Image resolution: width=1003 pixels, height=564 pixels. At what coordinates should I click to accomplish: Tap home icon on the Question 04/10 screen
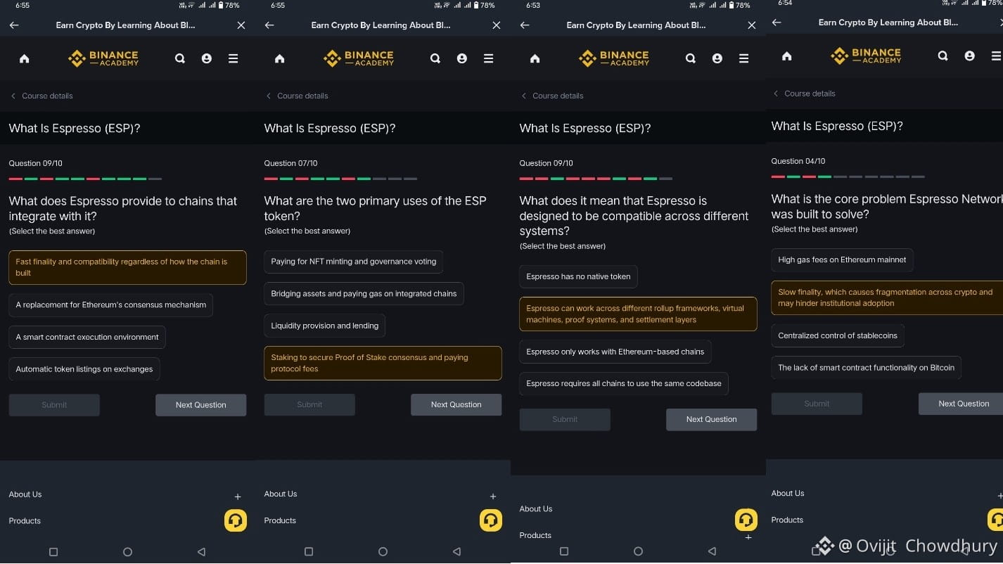(x=787, y=56)
